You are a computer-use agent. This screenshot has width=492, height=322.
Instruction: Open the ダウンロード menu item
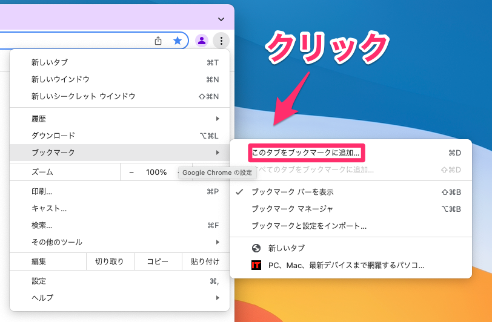pyautogui.click(x=53, y=136)
